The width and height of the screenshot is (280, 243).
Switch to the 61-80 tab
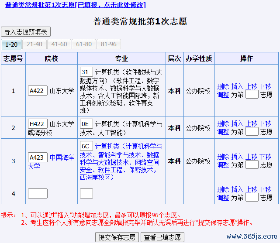click(x=84, y=44)
